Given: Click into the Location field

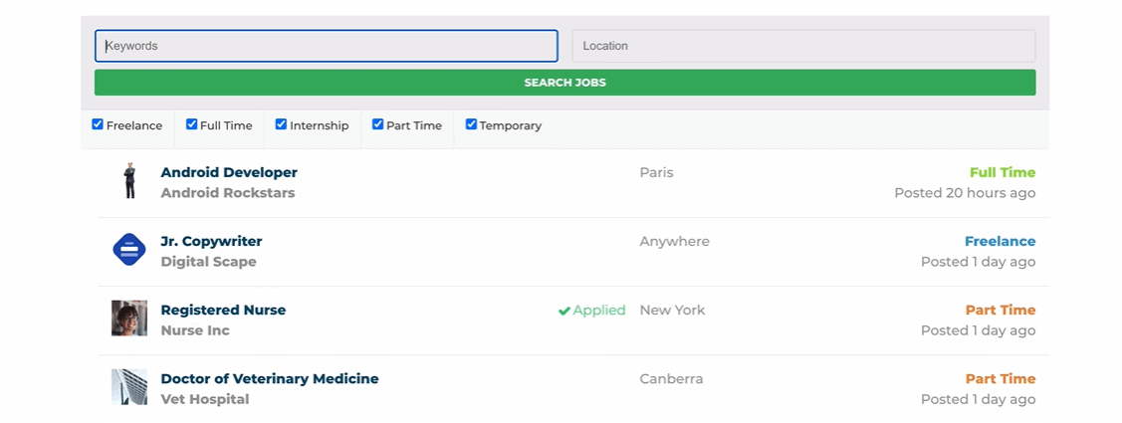Looking at the screenshot, I should pos(803,46).
